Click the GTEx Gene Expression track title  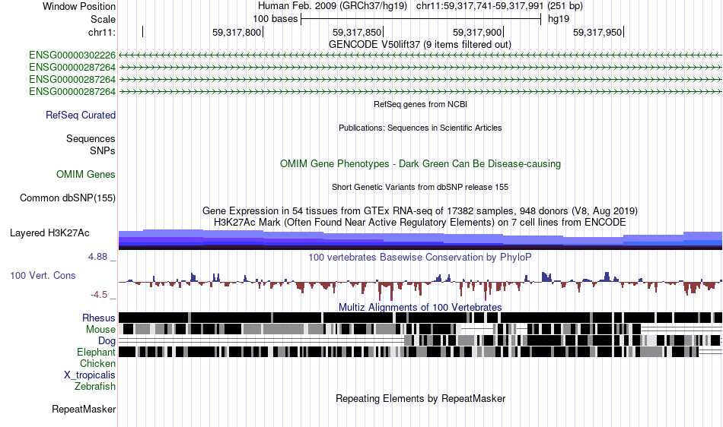tap(420, 210)
